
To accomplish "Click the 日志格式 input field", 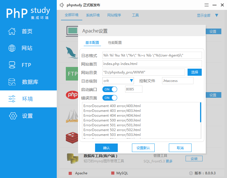I will coord(152,55).
